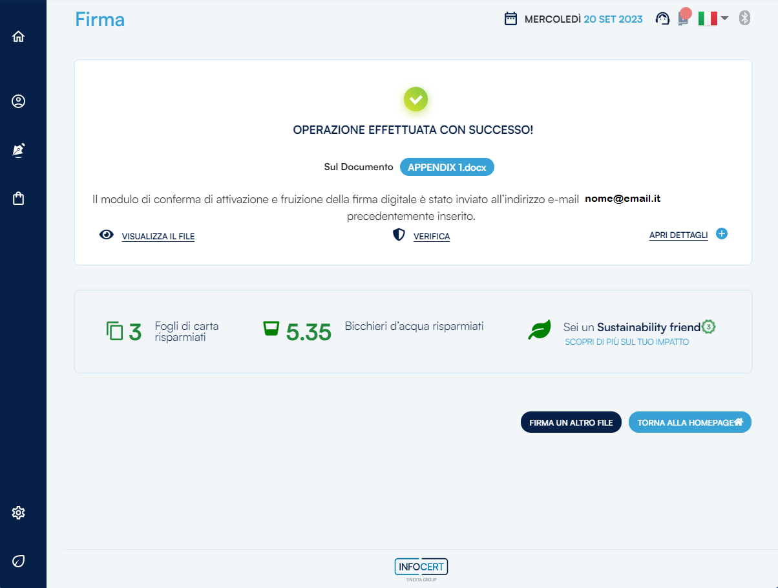Click the Verifica link
The width and height of the screenshot is (778, 588).
pos(431,237)
